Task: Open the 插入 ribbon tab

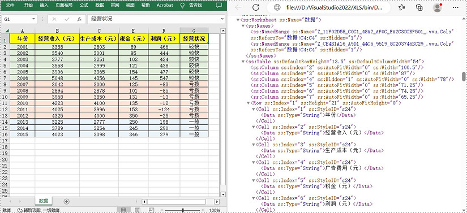Action: [44, 5]
